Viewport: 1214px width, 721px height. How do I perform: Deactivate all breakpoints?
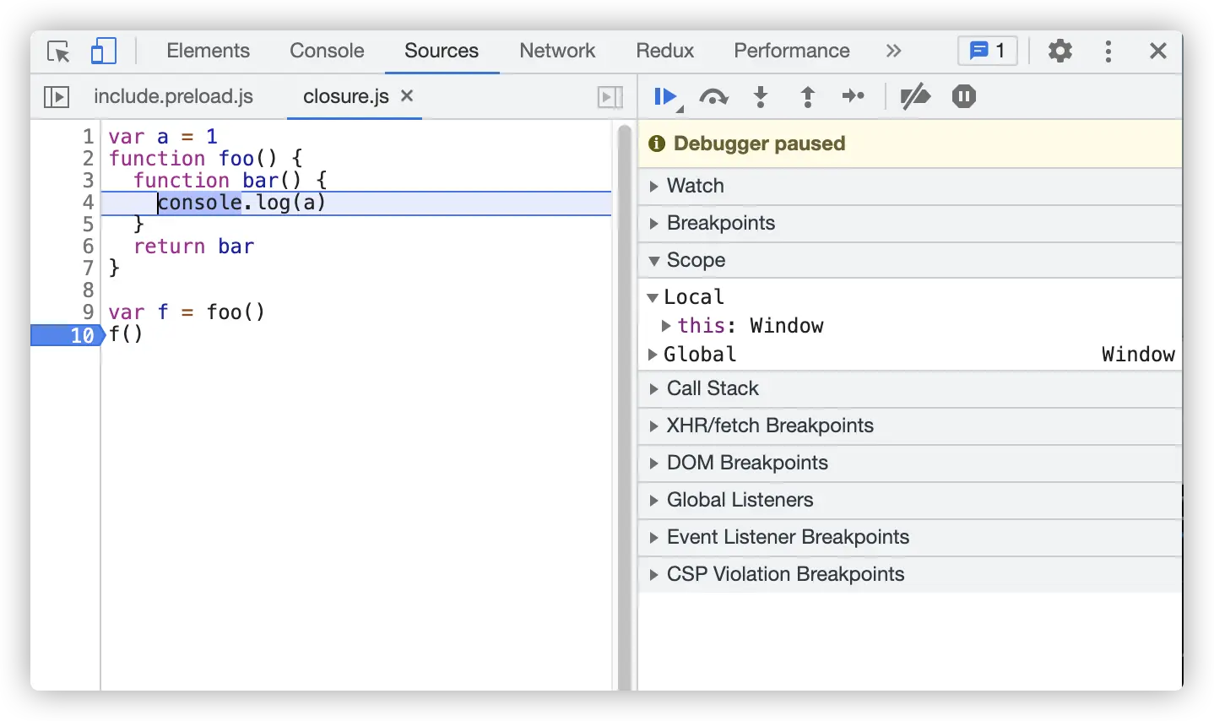[914, 97]
